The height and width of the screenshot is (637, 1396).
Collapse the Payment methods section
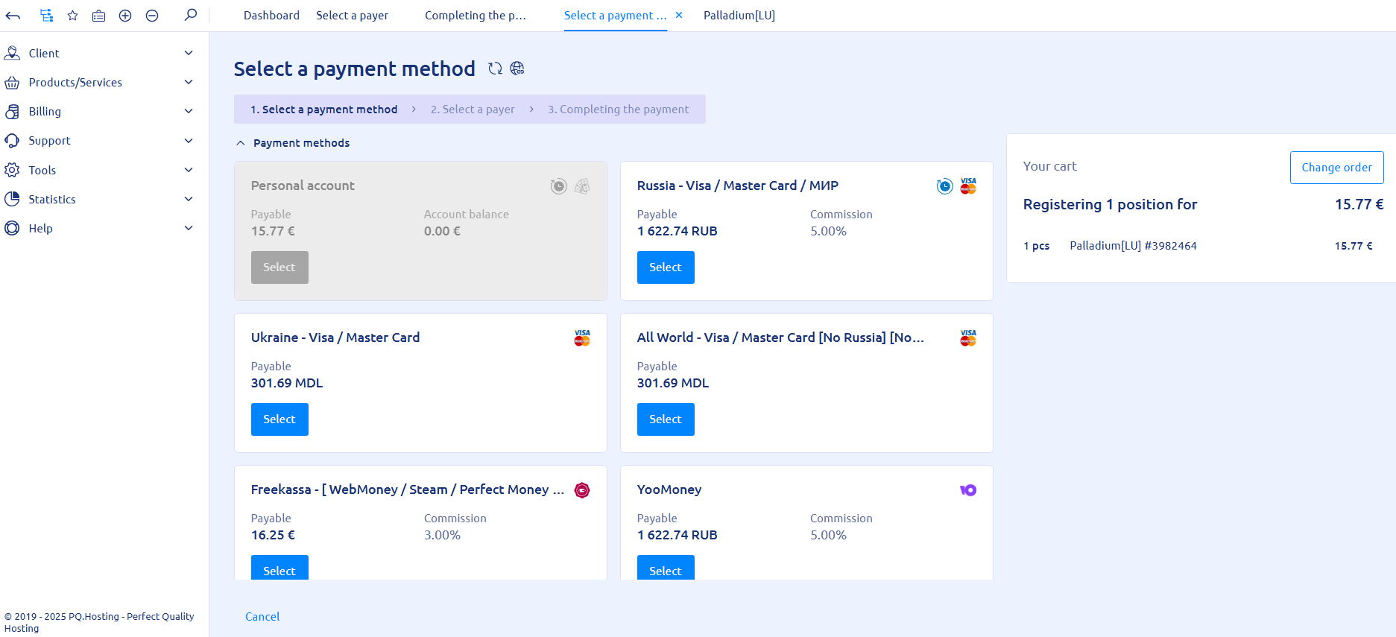240,143
